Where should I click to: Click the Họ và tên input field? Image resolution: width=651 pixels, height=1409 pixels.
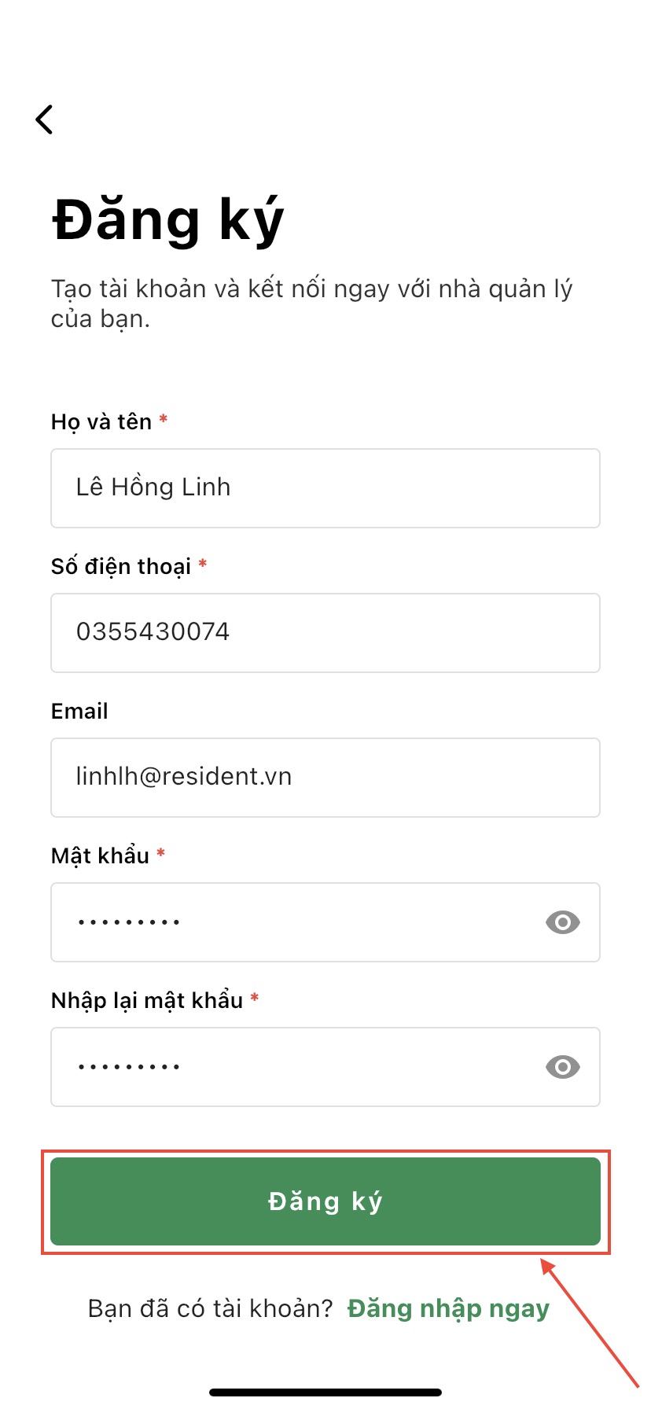325,488
